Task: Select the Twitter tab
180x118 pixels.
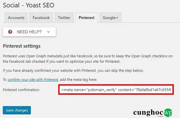Action: tap(64, 18)
